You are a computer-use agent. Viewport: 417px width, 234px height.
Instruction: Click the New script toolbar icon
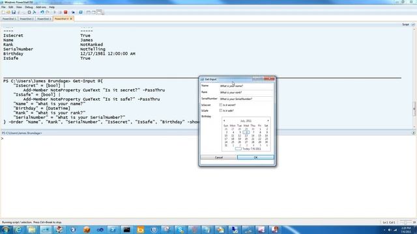[x=3, y=12]
